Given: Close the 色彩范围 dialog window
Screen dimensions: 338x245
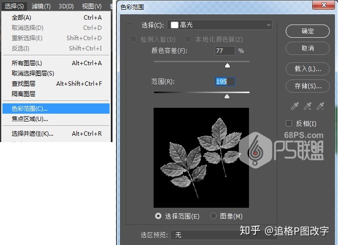Looking at the screenshot, I should click(323, 5).
